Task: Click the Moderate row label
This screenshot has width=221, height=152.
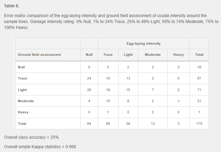Action: click(25, 101)
